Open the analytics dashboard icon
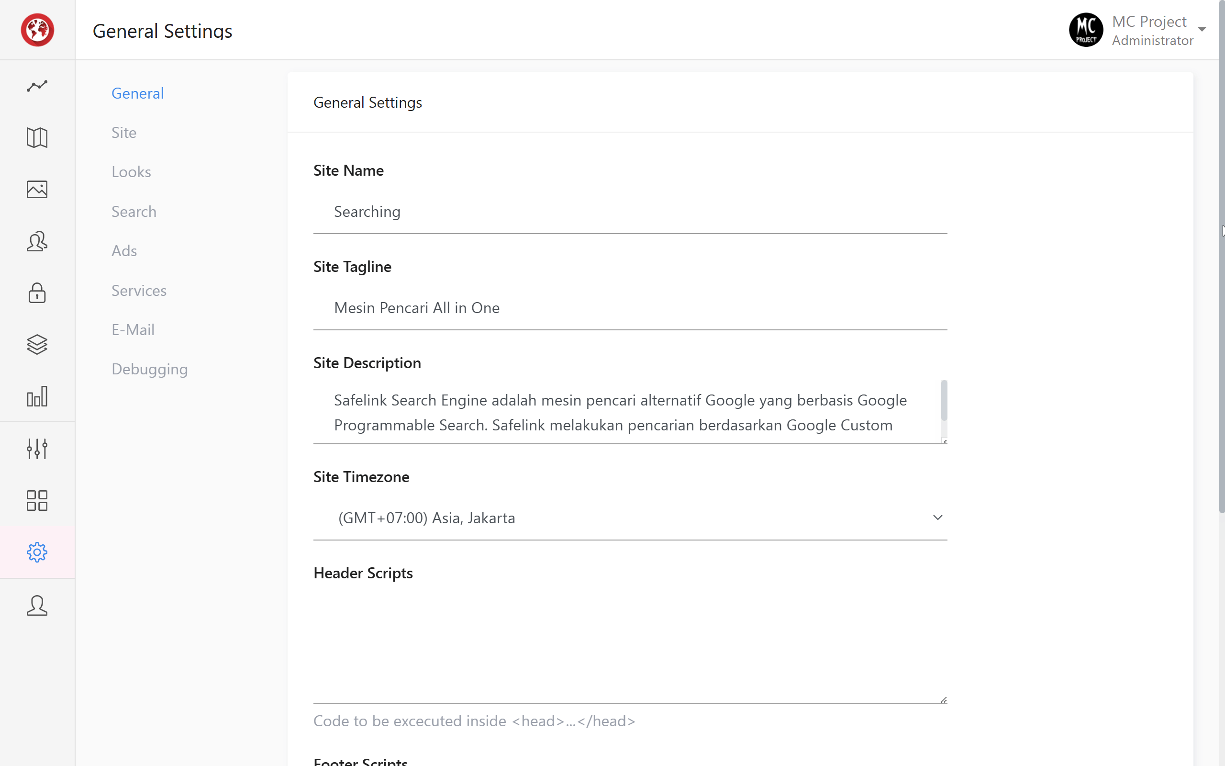This screenshot has width=1225, height=766. coord(37,86)
